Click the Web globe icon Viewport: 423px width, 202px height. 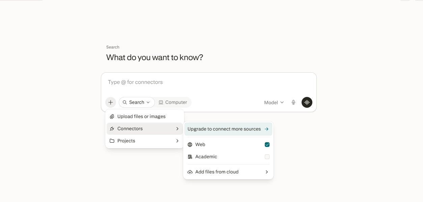[x=190, y=145]
